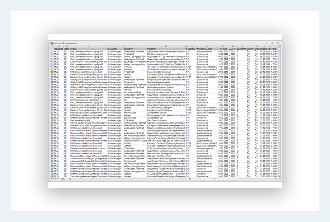Minimize the export.xlsx window

tap(267, 43)
